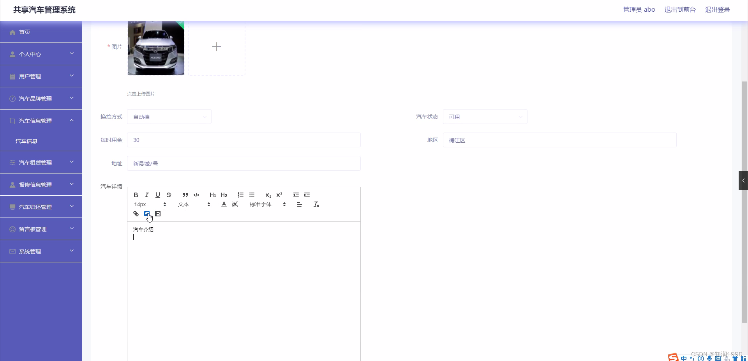Click 退出登录 to log out

click(x=717, y=9)
